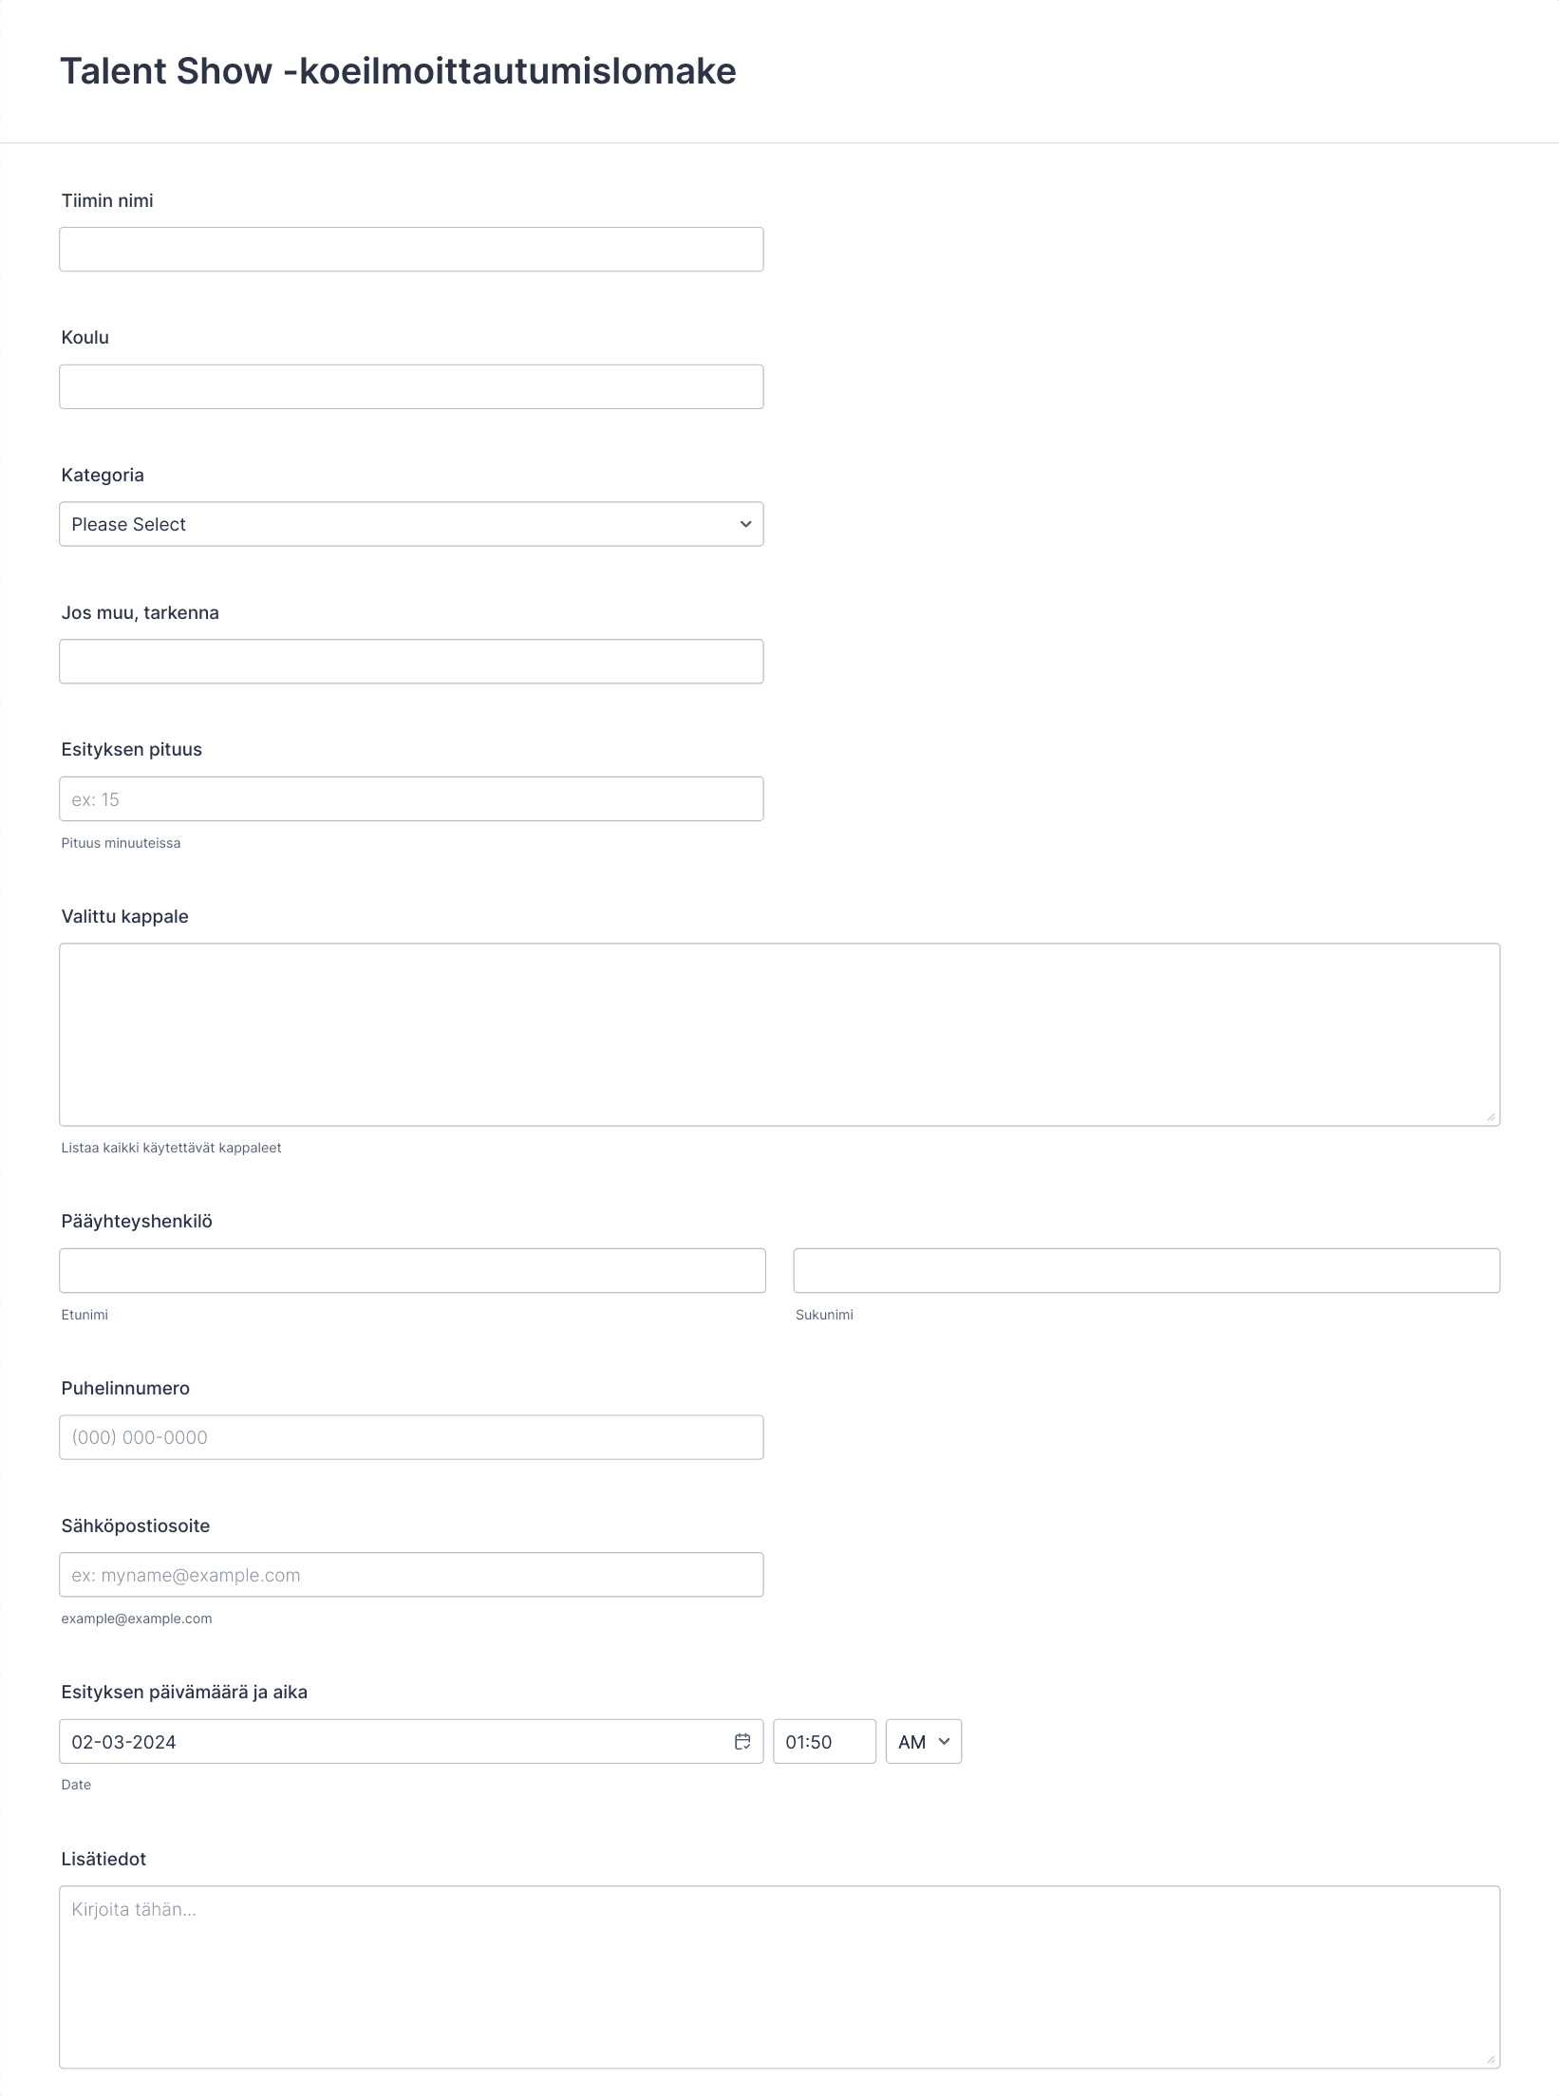Click the 'Talent Show -koeilmoittautumislomake' heading
Viewport: 1559px width, 2096px height.
[398, 71]
